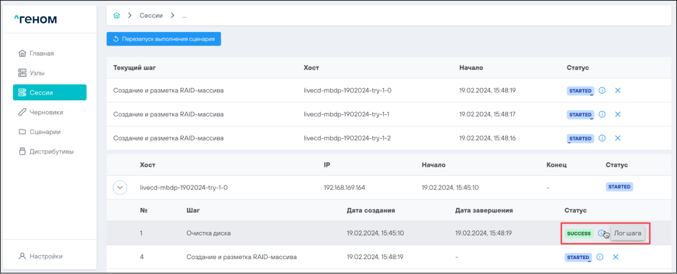Viewport: 677px width, 274px height.
Task: Open step log info for Очистка диска
Action: (601, 234)
